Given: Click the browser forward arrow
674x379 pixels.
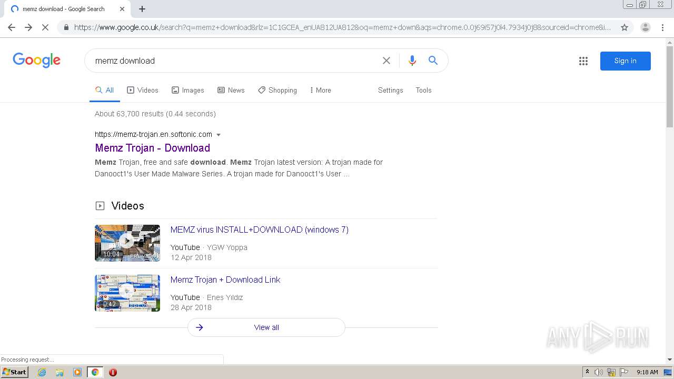Looking at the screenshot, I should click(x=28, y=27).
